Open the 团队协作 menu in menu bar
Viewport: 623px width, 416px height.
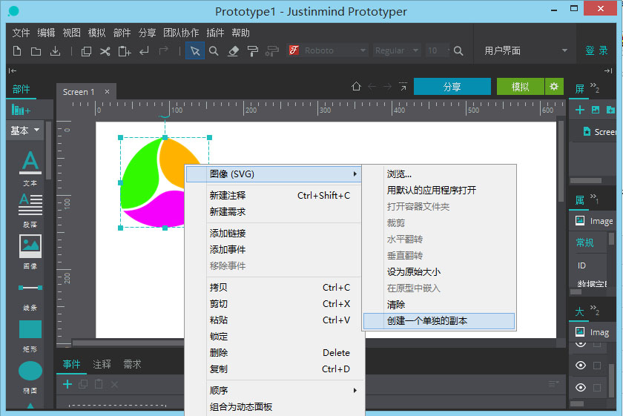click(181, 33)
